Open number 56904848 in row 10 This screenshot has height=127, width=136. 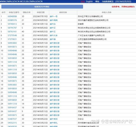tap(12, 51)
